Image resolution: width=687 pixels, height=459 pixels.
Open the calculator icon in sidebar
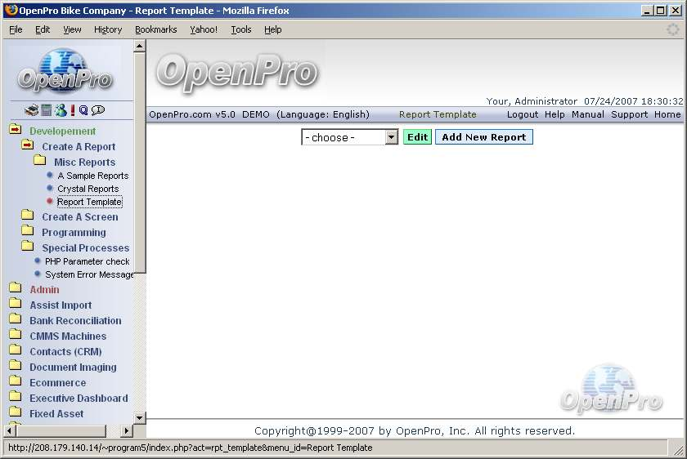point(46,110)
